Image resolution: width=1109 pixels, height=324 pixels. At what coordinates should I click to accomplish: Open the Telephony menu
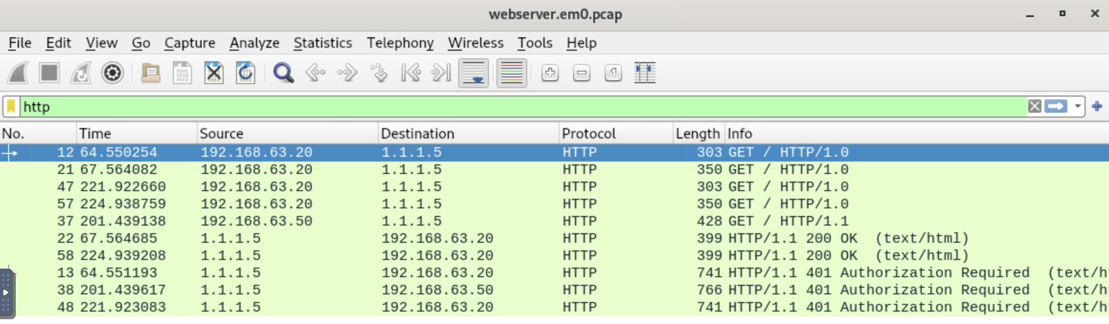point(400,43)
